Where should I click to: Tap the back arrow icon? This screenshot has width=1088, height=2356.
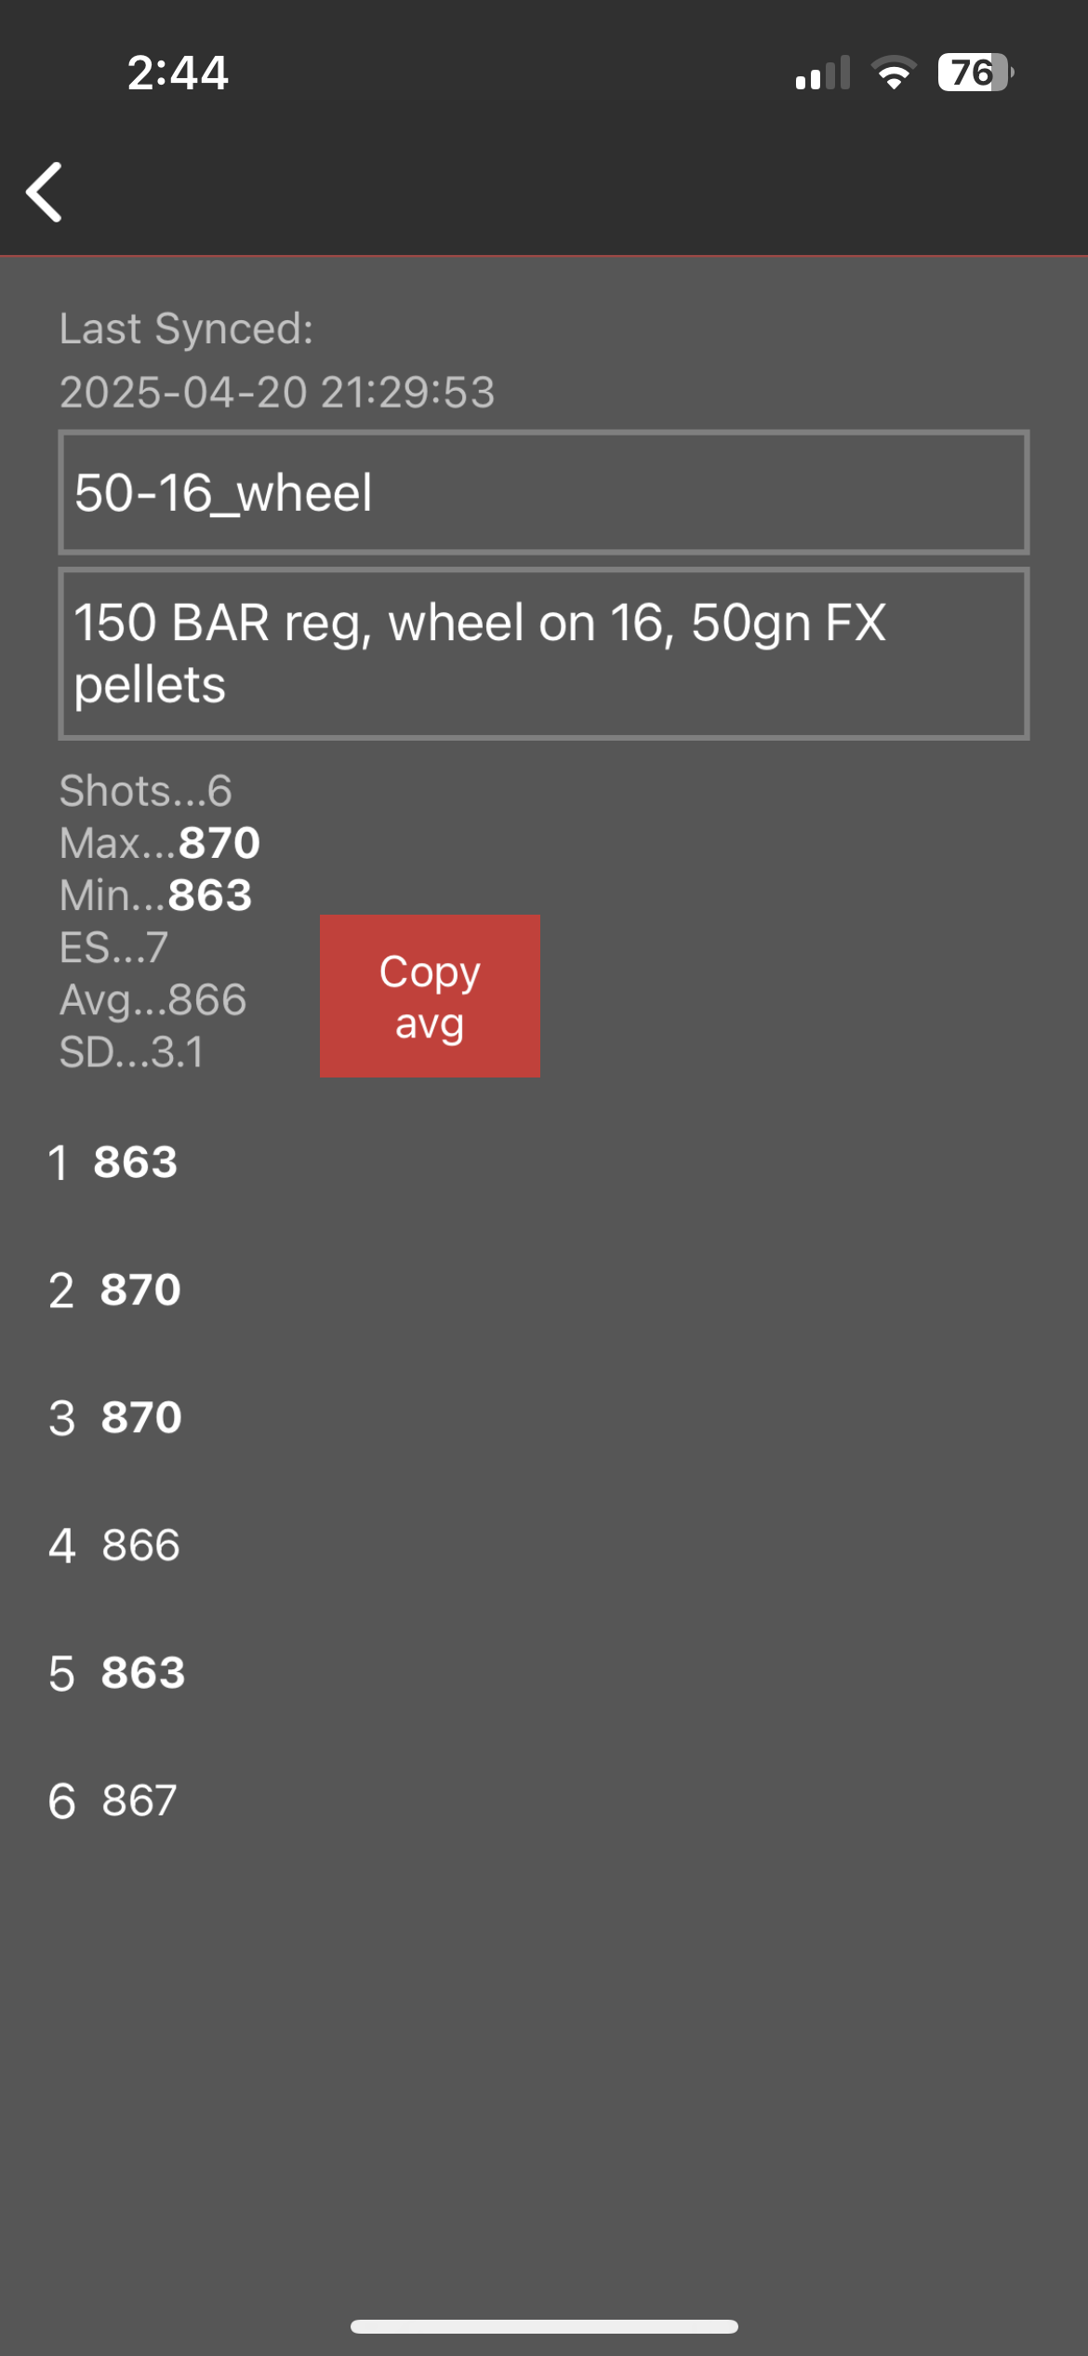44,192
